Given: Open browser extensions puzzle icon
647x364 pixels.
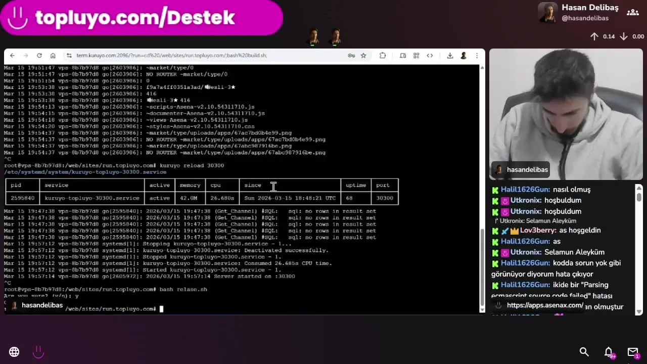Looking at the screenshot, I should click(x=383, y=56).
